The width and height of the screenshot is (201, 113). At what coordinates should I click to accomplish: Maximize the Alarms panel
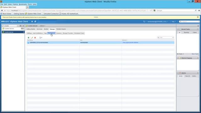coord(198,73)
